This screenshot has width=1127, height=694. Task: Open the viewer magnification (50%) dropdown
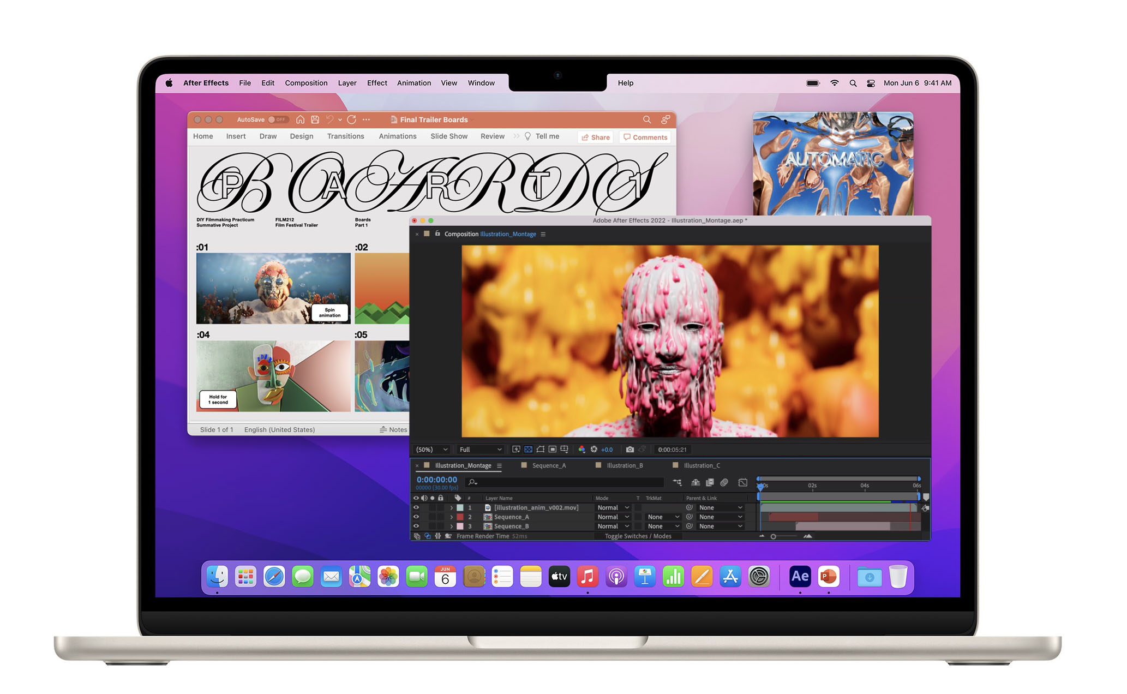click(x=431, y=450)
